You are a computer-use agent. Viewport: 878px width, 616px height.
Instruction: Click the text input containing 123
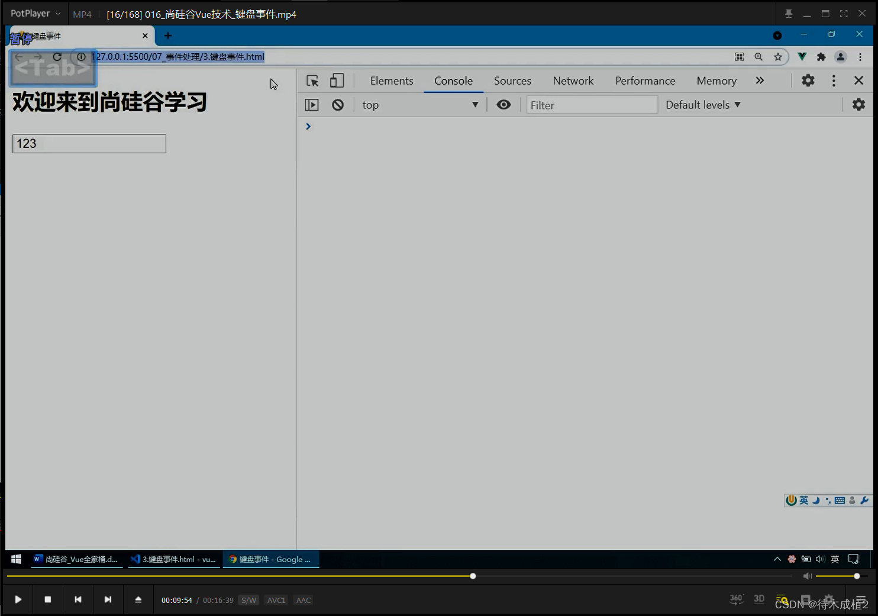(89, 143)
